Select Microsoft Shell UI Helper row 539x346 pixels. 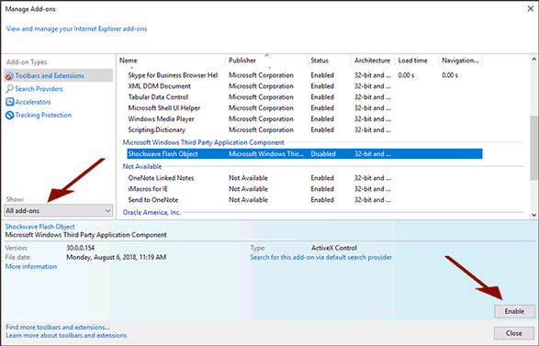click(x=304, y=108)
